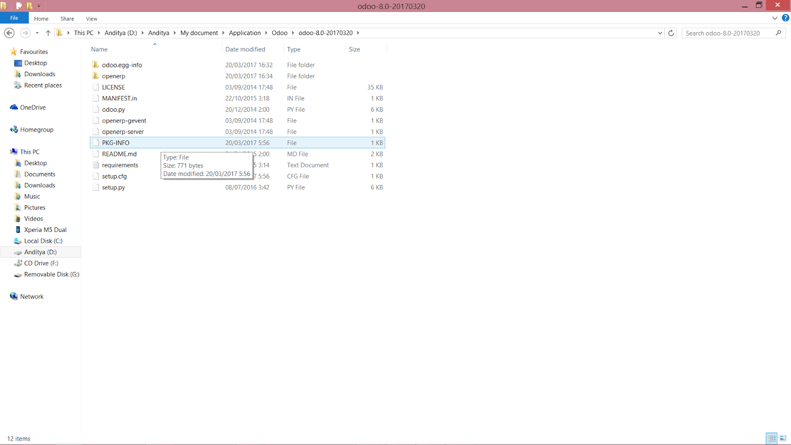This screenshot has height=445, width=791.
Task: Select the PKG-INFO file name
Action: (x=116, y=143)
